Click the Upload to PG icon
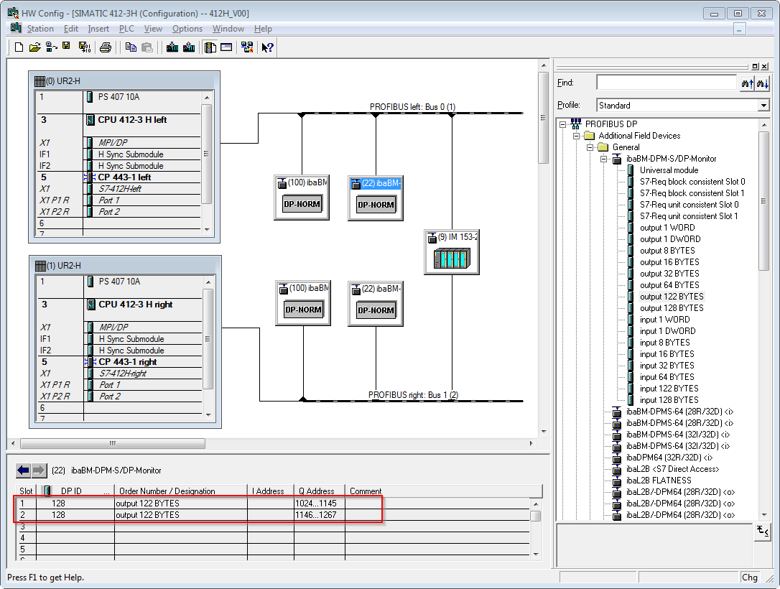 pos(189,47)
